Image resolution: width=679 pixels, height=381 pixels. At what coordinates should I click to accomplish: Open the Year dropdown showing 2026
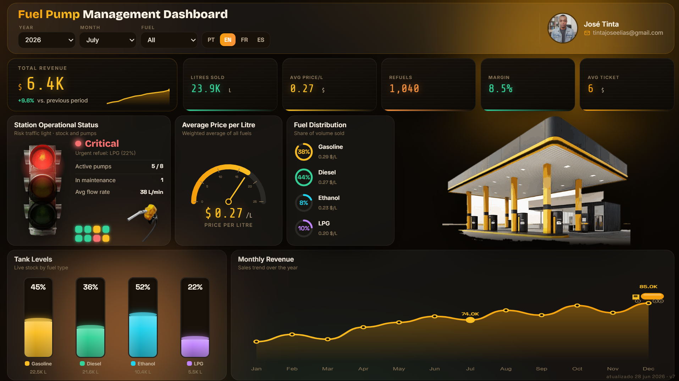[x=47, y=40]
